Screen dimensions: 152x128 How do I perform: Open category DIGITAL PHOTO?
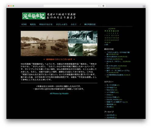tap(112, 100)
